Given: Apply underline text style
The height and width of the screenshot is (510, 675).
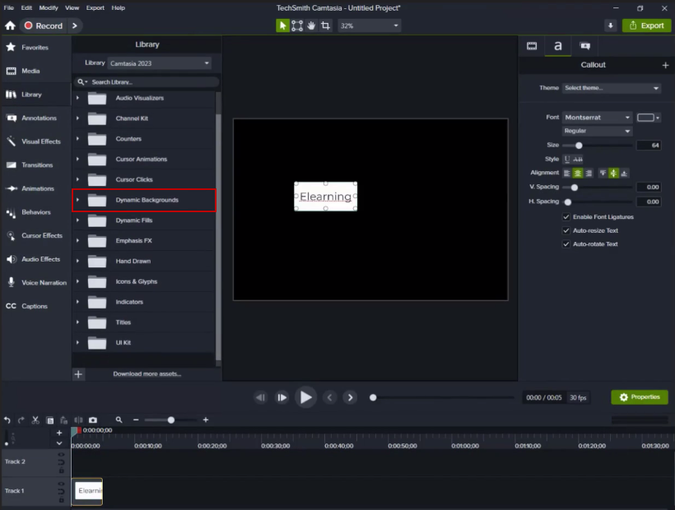Looking at the screenshot, I should point(567,159).
